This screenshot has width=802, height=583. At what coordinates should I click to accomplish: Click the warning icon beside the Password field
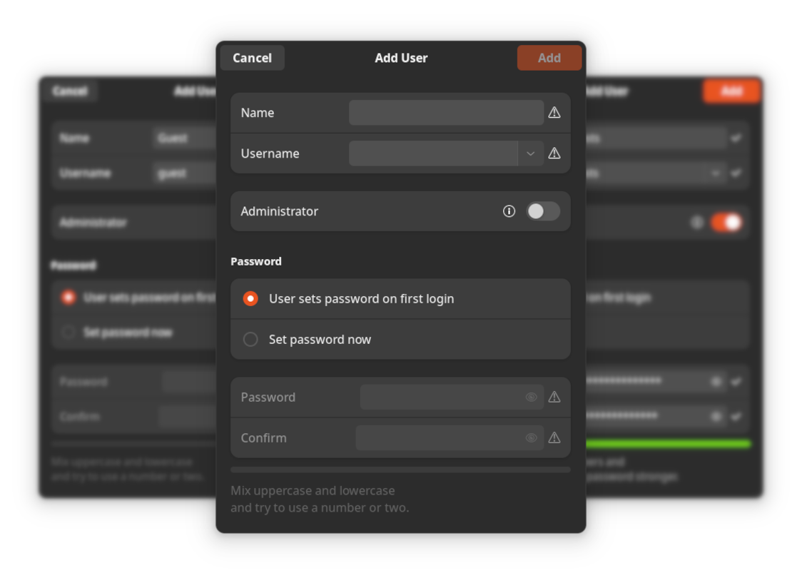[554, 397]
